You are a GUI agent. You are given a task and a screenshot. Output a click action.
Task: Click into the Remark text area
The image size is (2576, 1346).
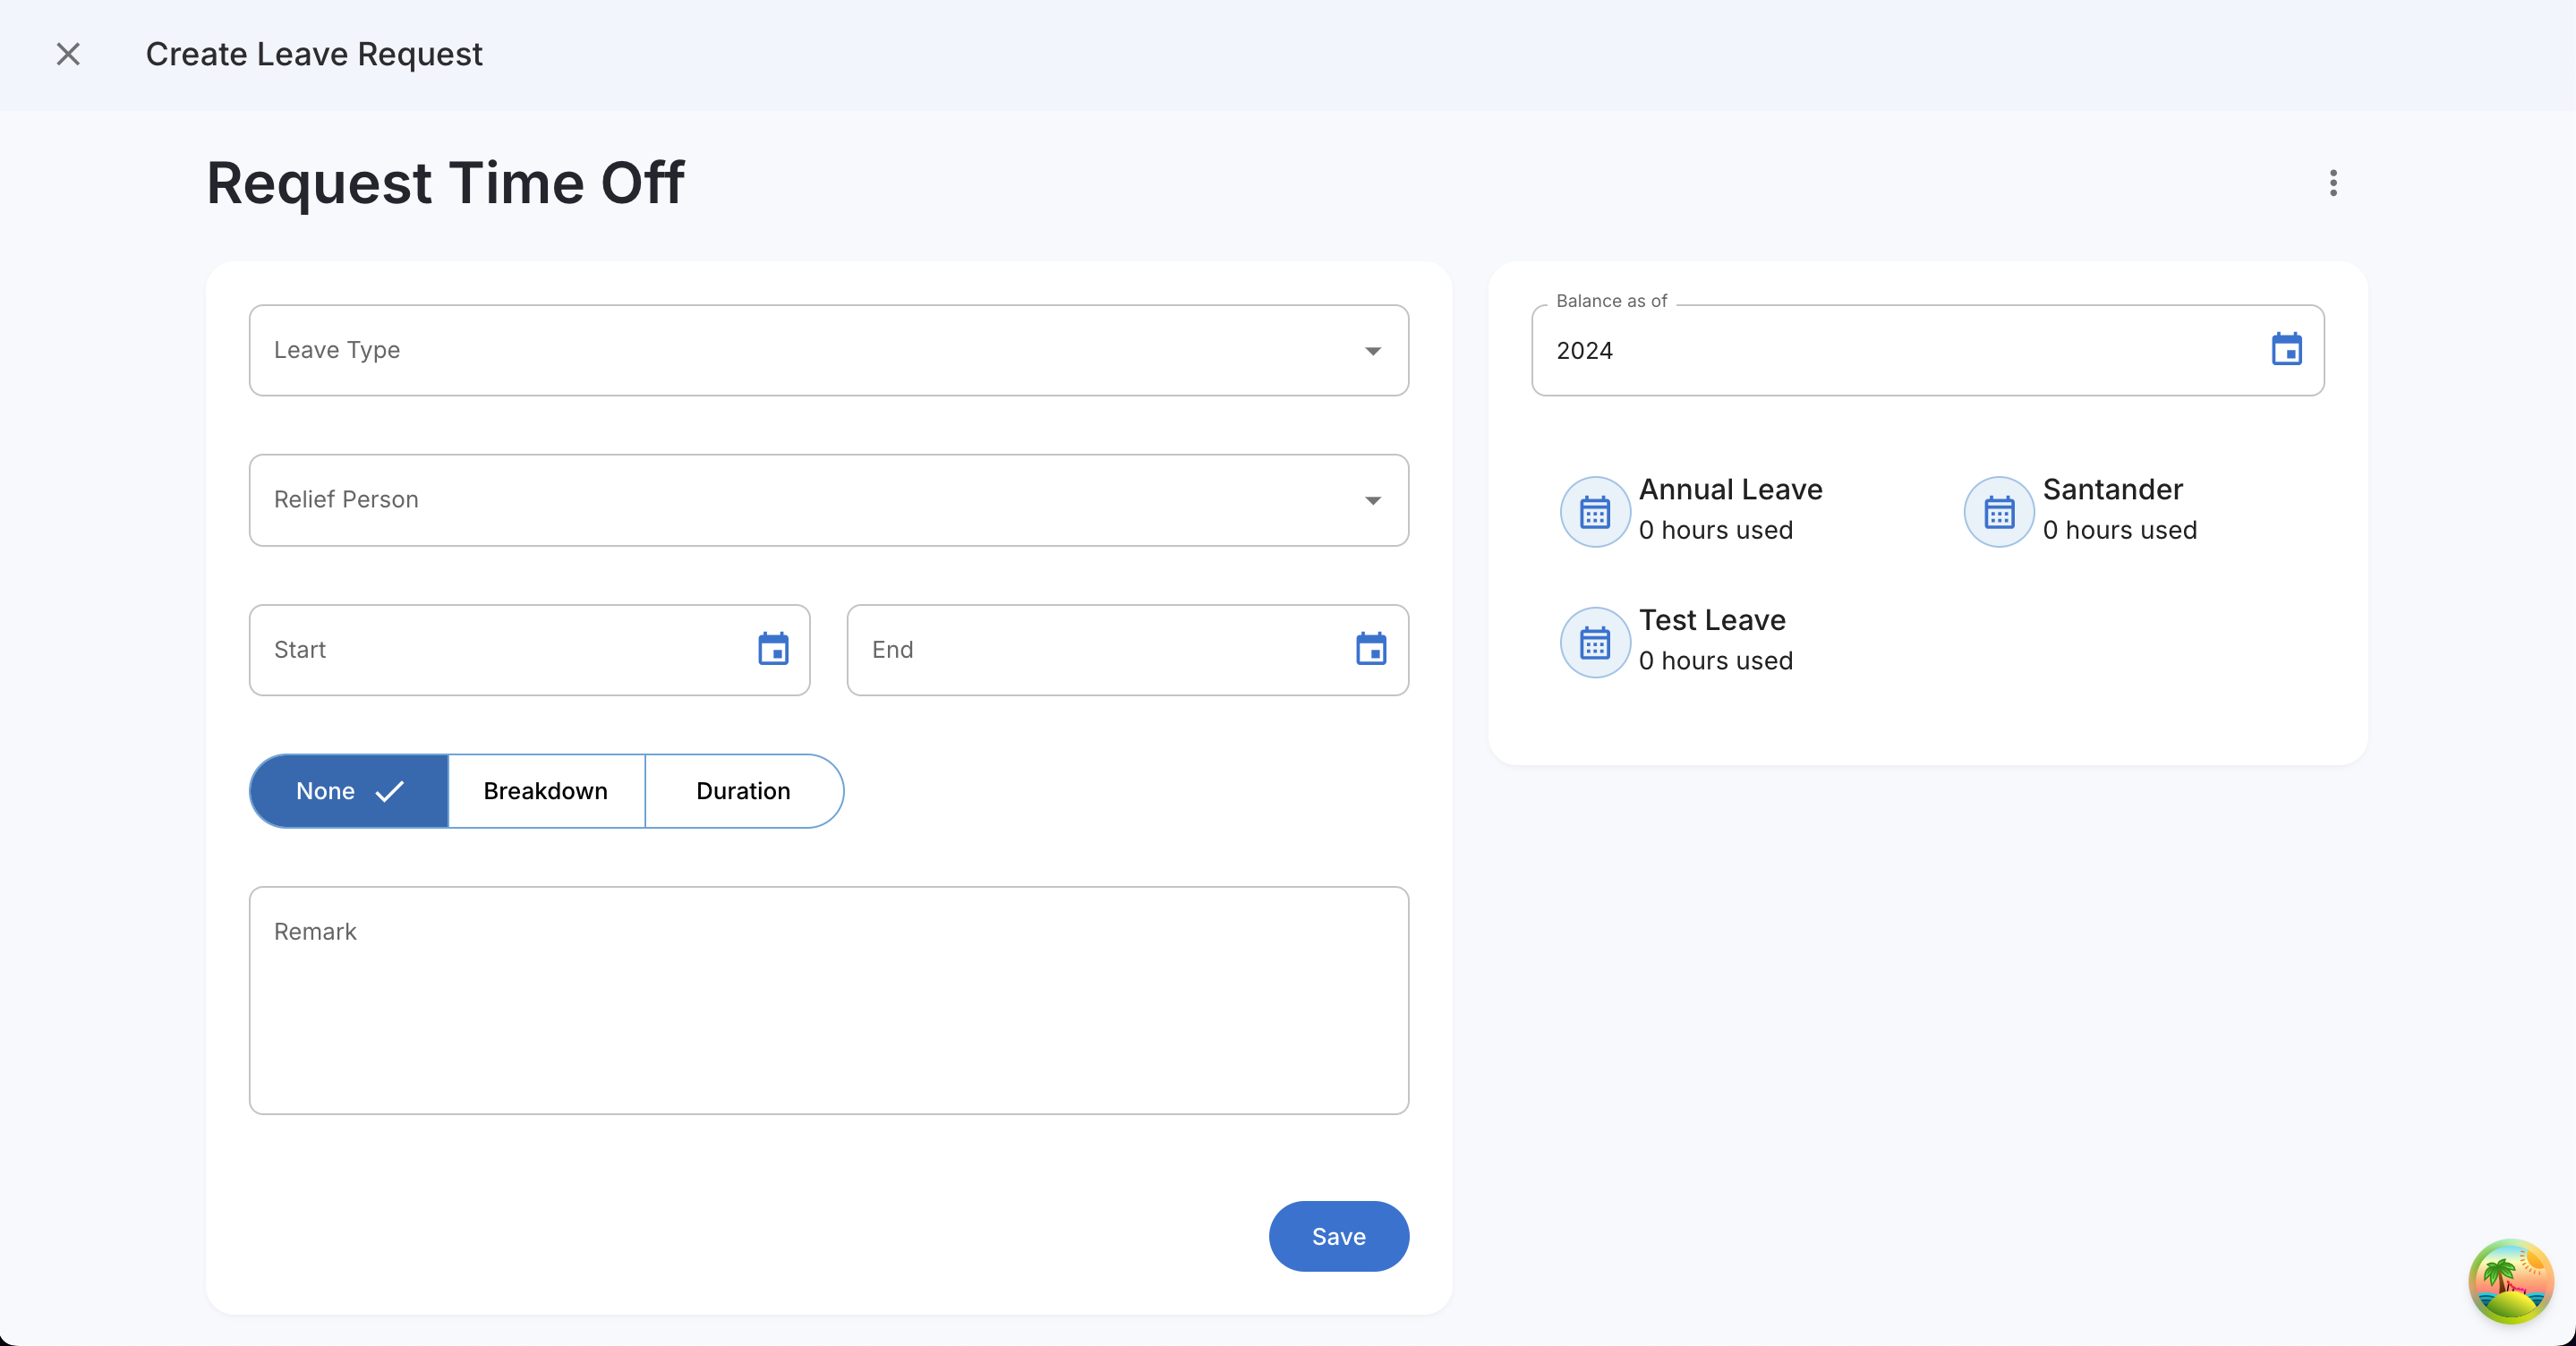click(828, 1000)
